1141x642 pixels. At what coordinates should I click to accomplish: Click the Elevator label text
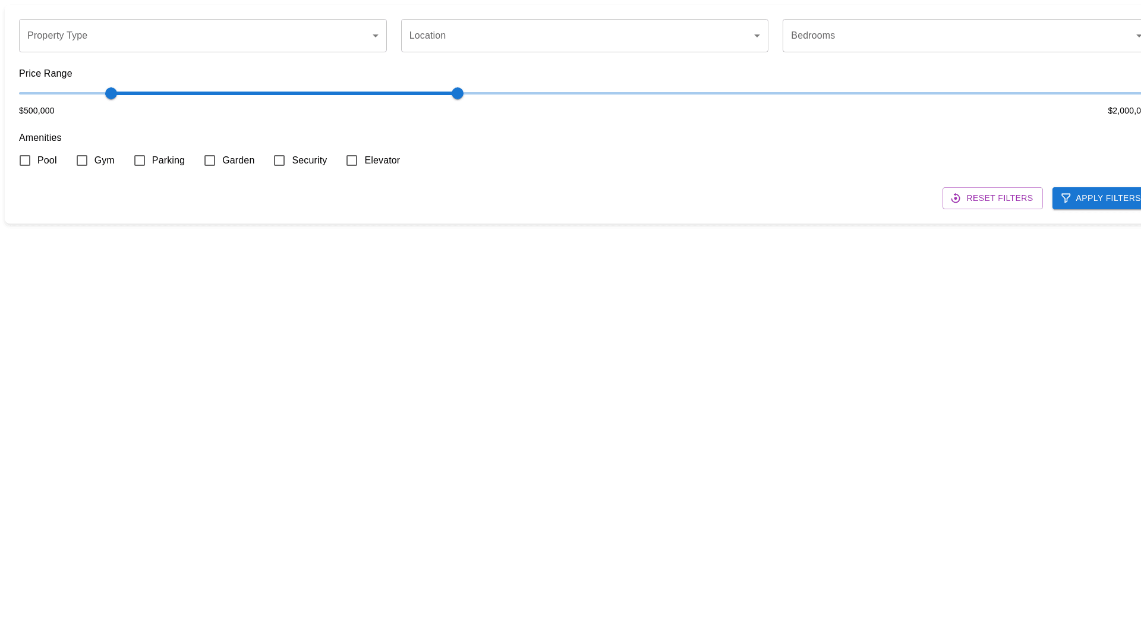[382, 160]
